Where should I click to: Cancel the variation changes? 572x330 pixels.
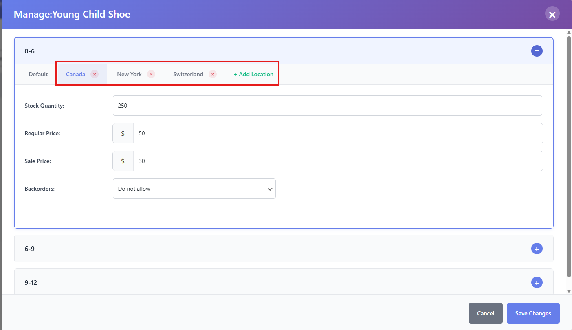(485, 313)
